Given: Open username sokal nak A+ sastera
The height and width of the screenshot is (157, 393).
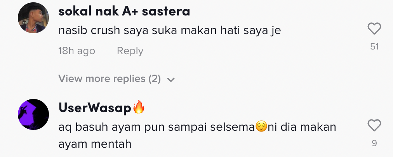Looking at the screenshot, I should (x=124, y=12).
